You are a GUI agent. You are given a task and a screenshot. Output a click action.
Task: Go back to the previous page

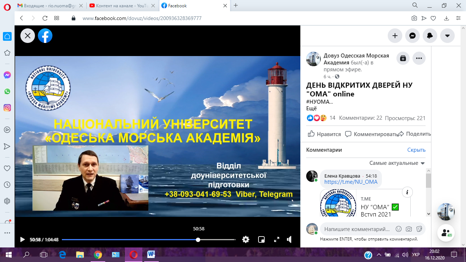click(21, 18)
